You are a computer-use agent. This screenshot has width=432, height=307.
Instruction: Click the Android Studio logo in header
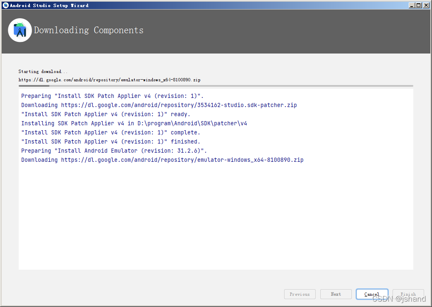click(x=20, y=30)
